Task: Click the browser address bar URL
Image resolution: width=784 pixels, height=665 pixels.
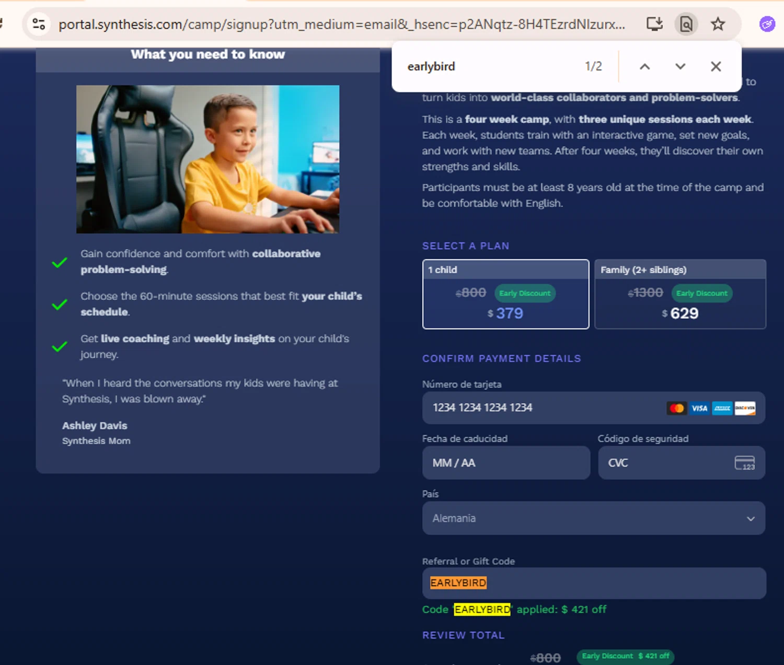Action: pyautogui.click(x=342, y=24)
